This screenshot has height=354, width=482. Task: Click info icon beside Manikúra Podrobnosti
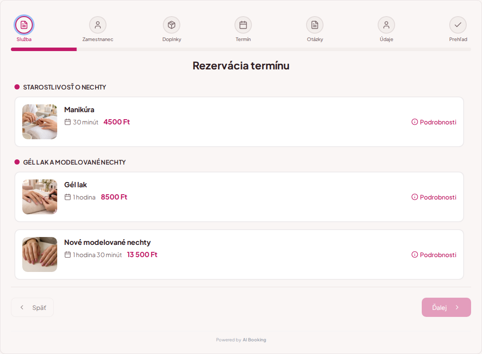415,122
